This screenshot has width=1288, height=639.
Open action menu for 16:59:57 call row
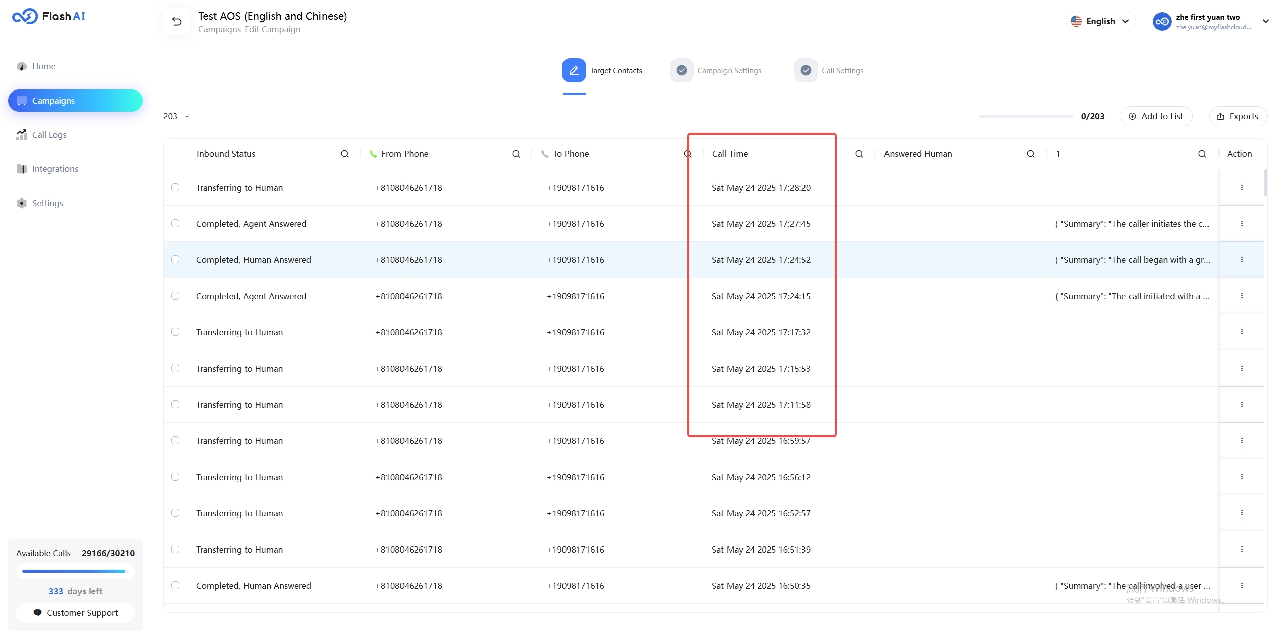[x=1242, y=440]
